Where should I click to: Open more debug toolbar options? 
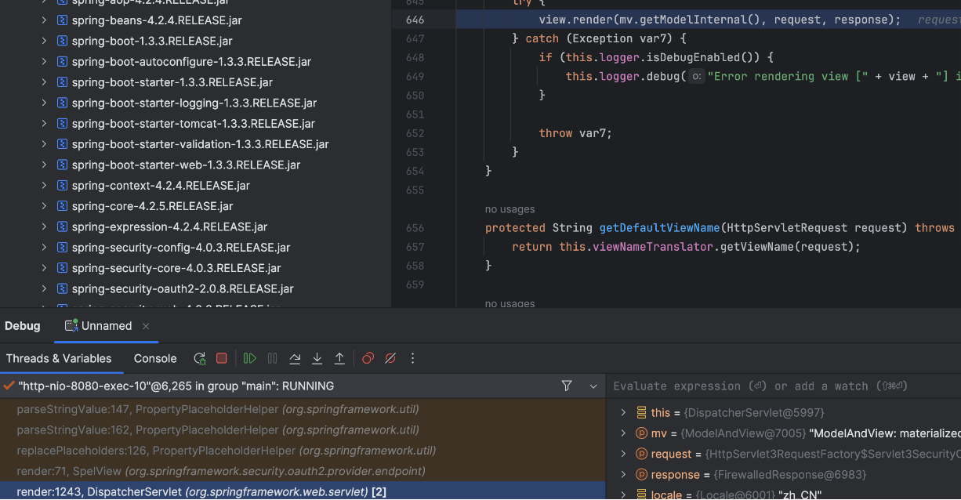413,358
